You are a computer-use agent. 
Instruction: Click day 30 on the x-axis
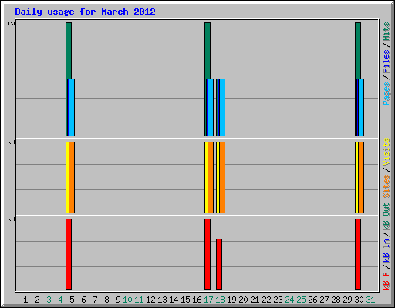359,300
